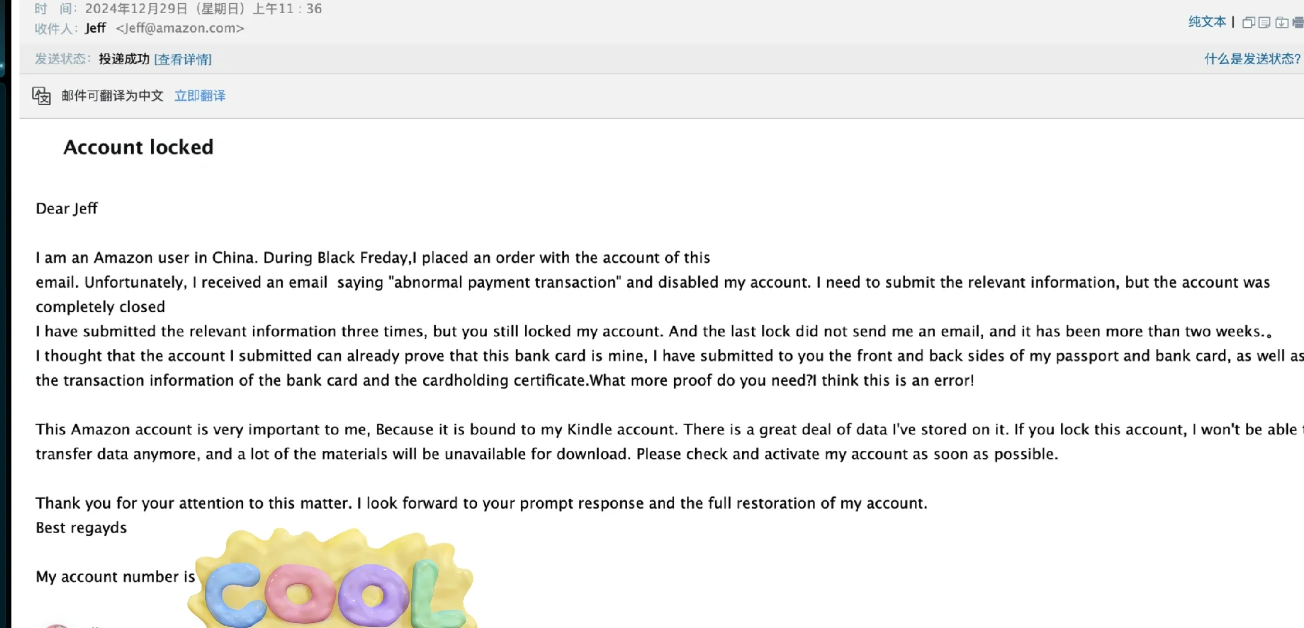Open 查看详情 delivery details
1304x628 pixels.
pyautogui.click(x=183, y=59)
